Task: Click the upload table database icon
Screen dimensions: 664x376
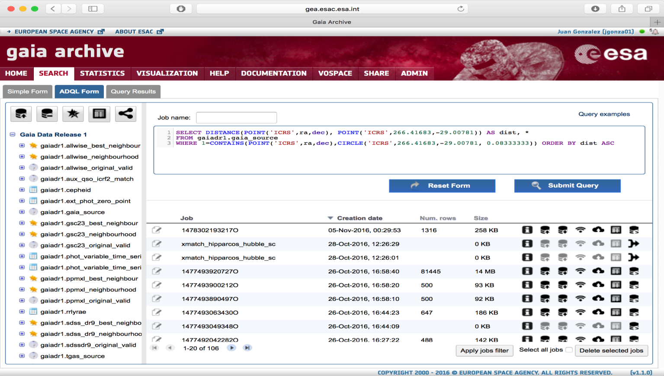Action: click(21, 114)
